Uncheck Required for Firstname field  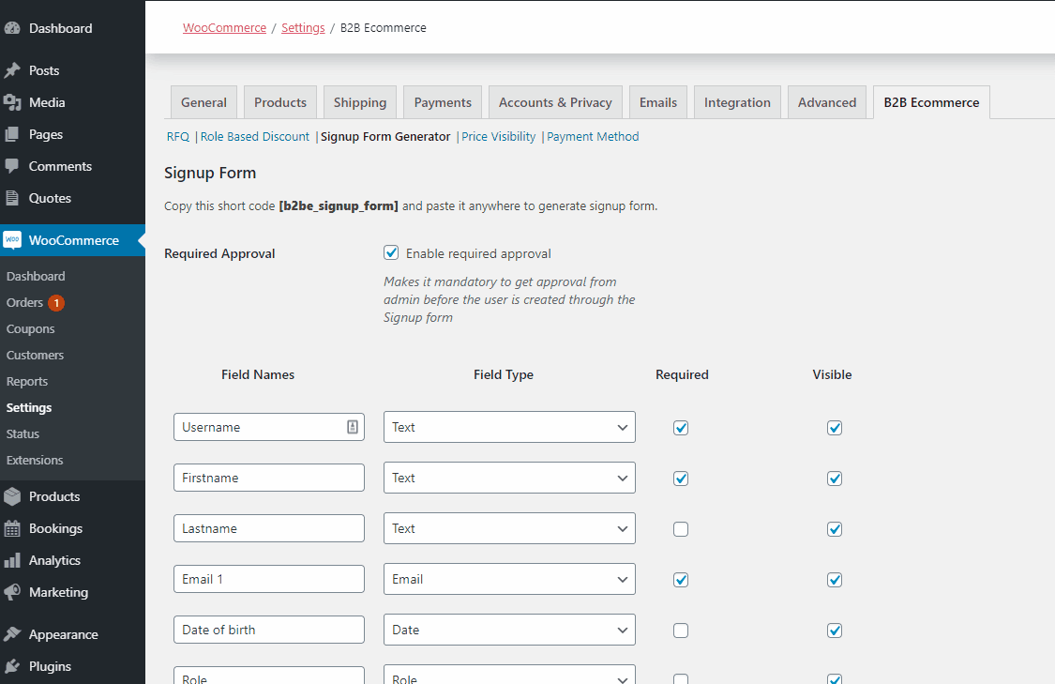click(681, 478)
